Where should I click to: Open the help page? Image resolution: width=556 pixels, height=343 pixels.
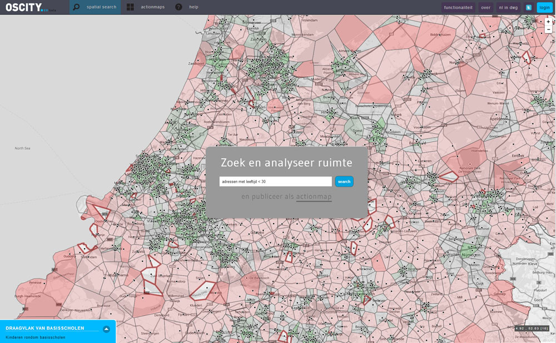[x=187, y=7]
